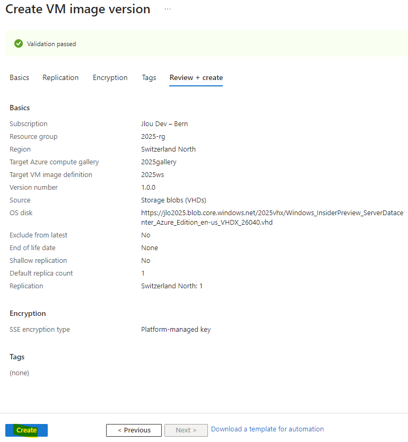Screen dimensions: 408x442
Task: Click the Region value Switzerland North
Action: 168,149
